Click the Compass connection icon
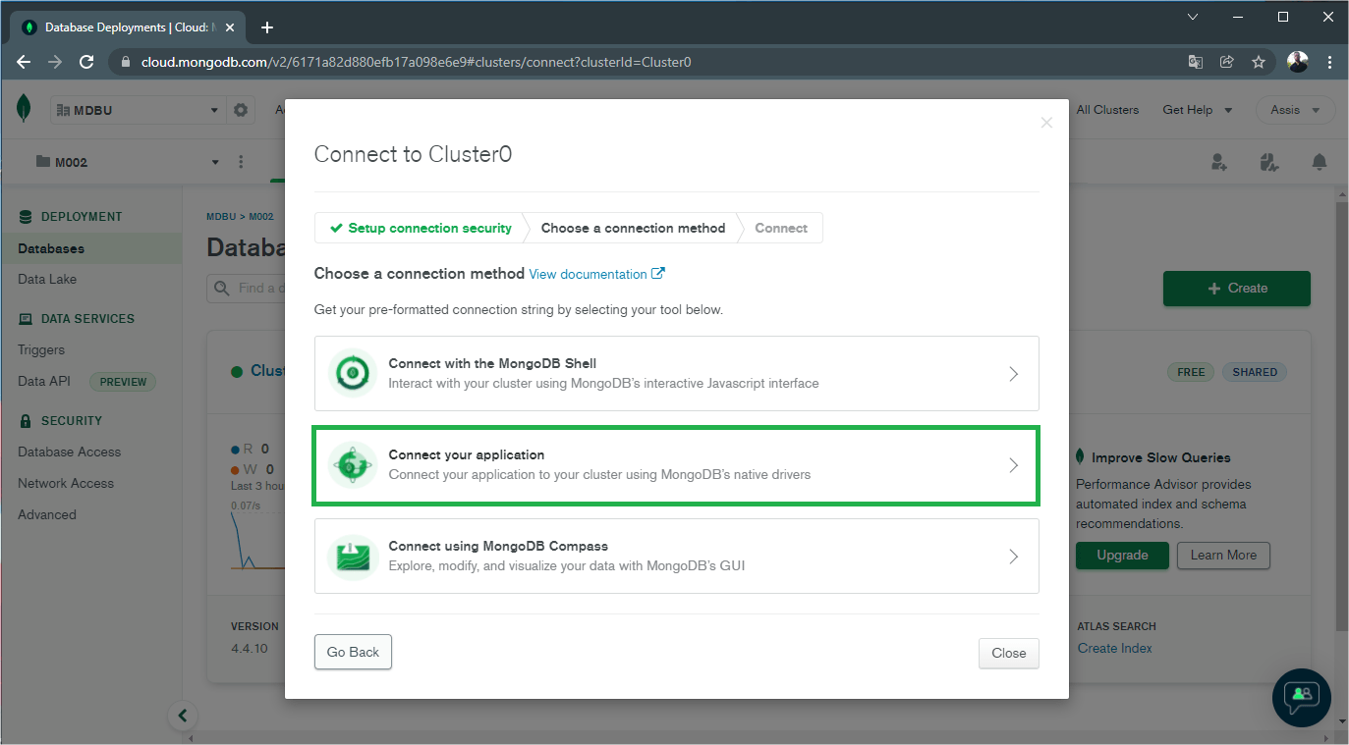This screenshot has height=745, width=1349. tap(353, 556)
